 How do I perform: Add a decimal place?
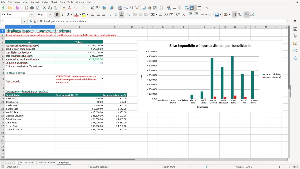click(178, 15)
